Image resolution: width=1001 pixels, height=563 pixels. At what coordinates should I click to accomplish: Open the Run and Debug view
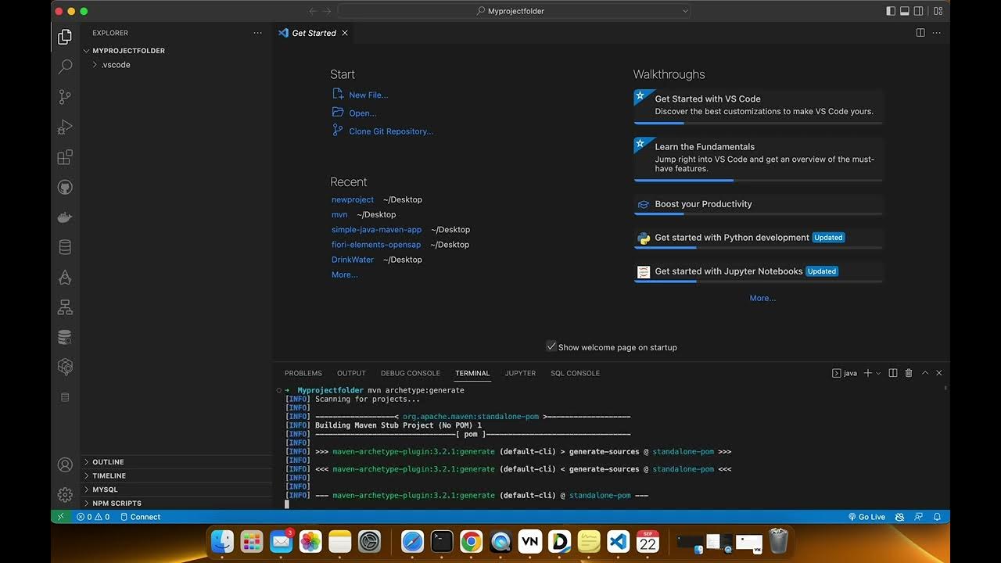point(65,127)
